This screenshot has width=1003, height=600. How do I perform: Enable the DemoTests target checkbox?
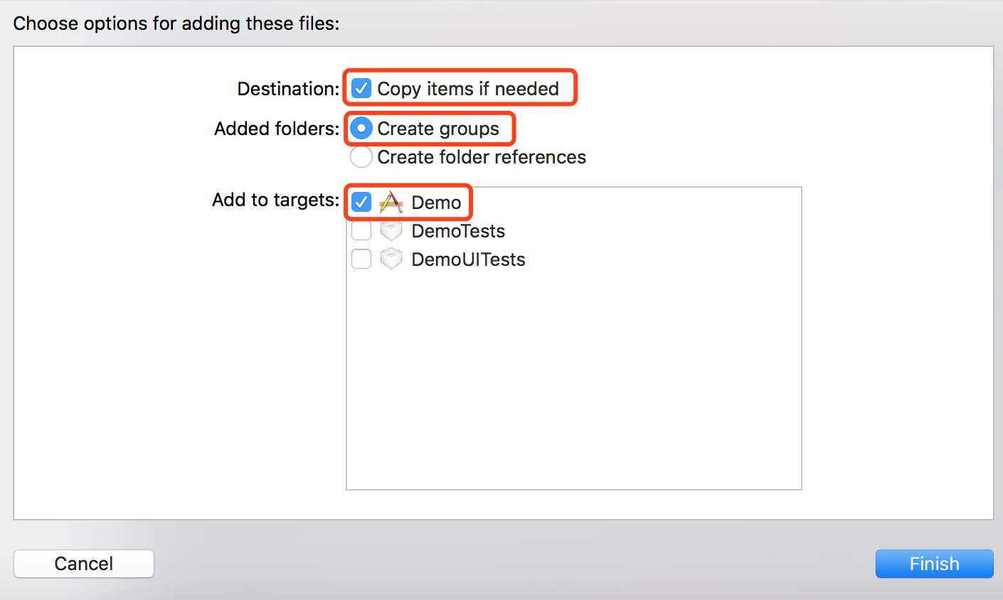pos(361,231)
